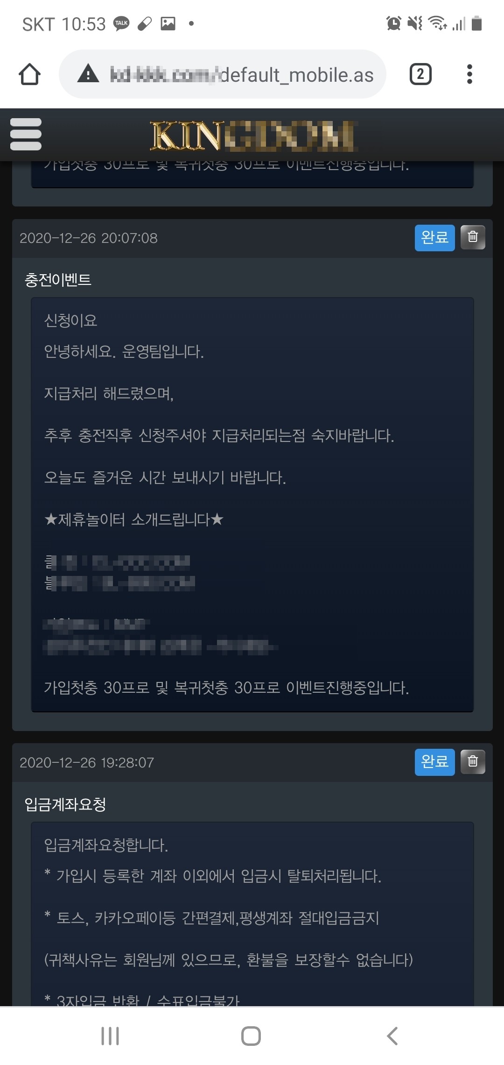The image size is (504, 1065).
Task: Tap the KakaoTalk notification icon in status bar
Action: (121, 23)
